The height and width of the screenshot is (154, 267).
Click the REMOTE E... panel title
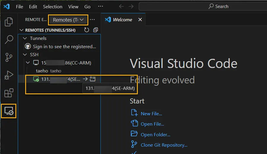pyautogui.click(x=36, y=20)
